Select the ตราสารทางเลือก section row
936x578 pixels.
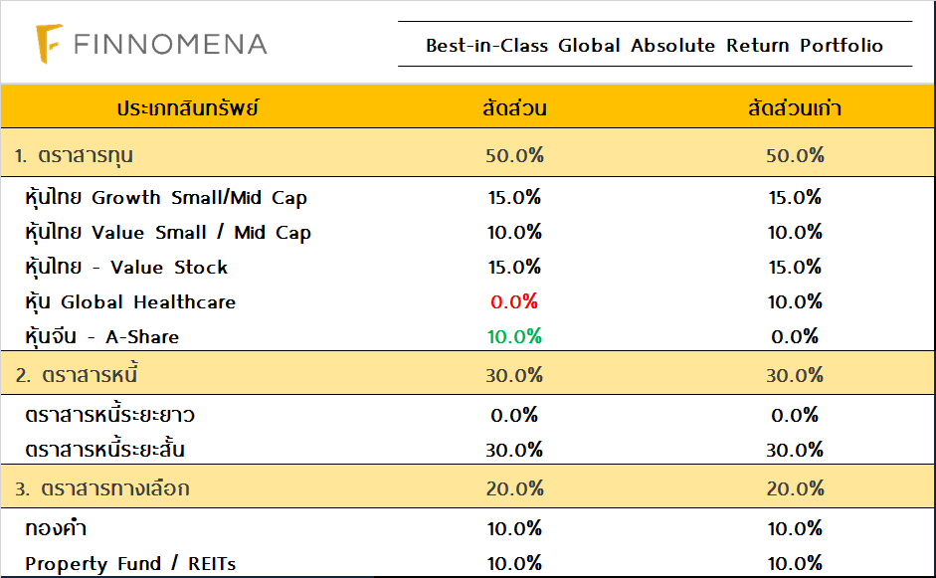pyautogui.click(x=102, y=488)
